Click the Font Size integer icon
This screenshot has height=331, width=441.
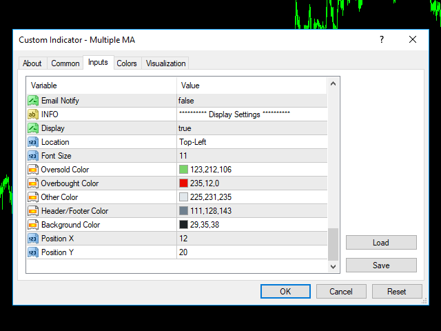(32, 156)
